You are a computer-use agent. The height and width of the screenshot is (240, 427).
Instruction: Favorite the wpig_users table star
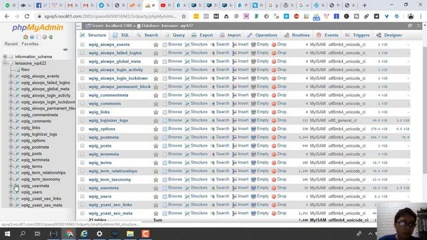[x=155, y=197]
